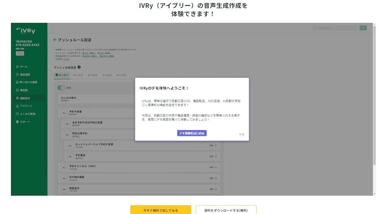Select the 忘れ物の確認 row title
The width and height of the screenshot is (389, 214).
tap(77, 177)
